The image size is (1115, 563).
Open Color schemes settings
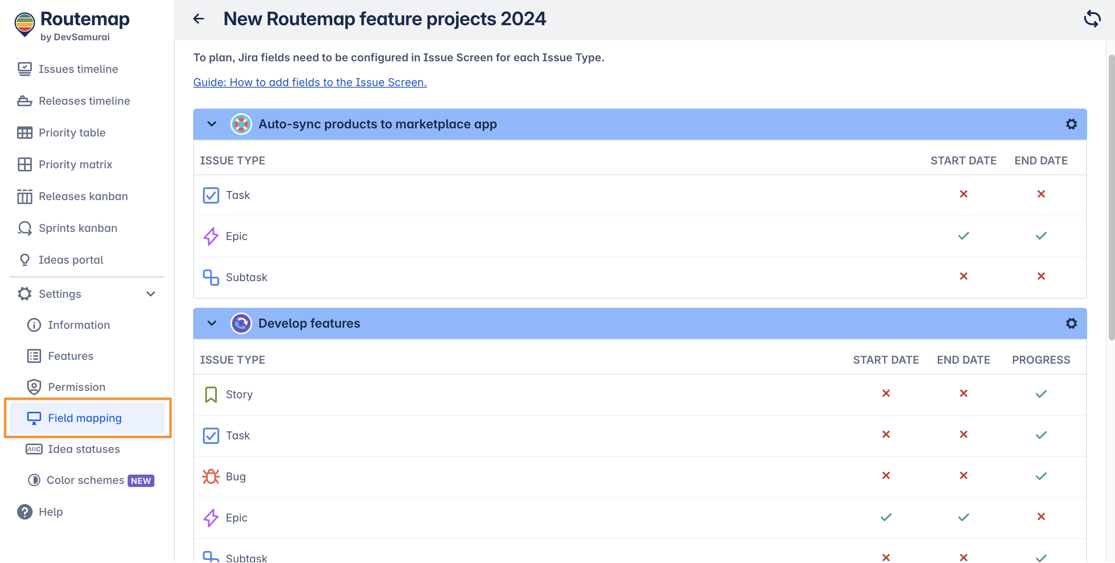coord(85,480)
